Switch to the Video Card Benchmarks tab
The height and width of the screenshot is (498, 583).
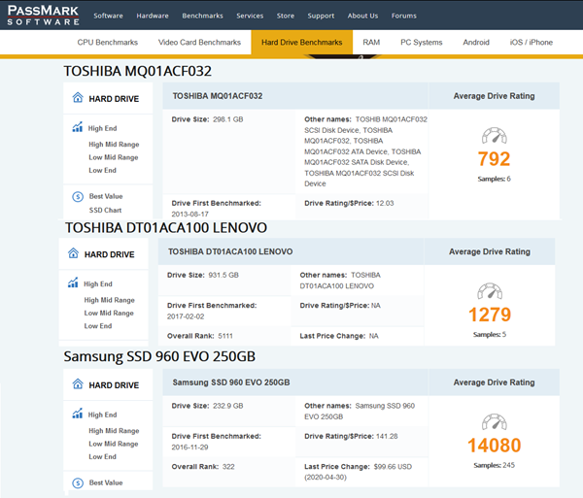(x=199, y=43)
